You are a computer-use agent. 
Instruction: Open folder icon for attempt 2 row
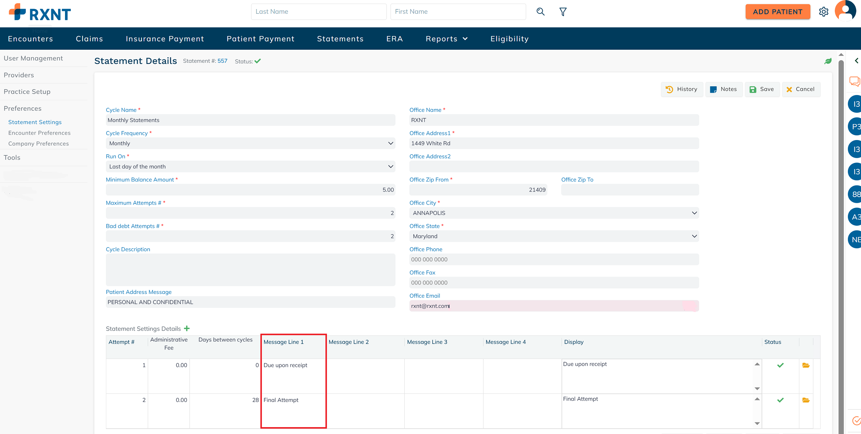(806, 400)
